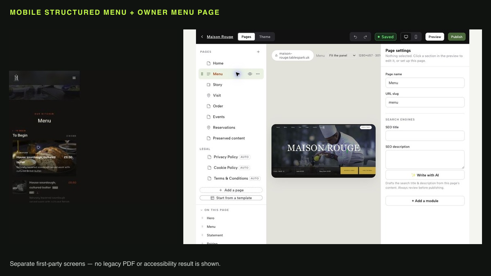Screen dimensions: 491x276
Task: Add a new page with the plus icon
Action: click(x=258, y=52)
